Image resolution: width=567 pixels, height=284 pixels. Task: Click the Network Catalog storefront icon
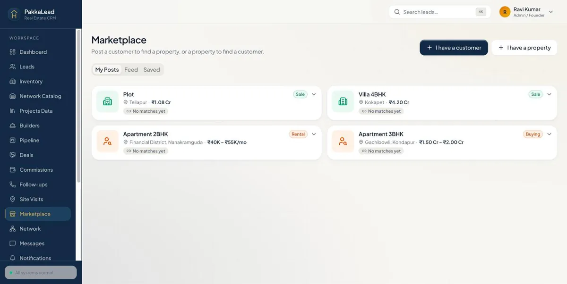point(13,96)
